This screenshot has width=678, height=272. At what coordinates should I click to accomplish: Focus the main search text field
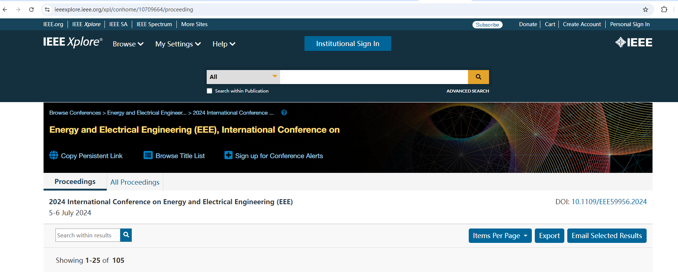pos(374,77)
